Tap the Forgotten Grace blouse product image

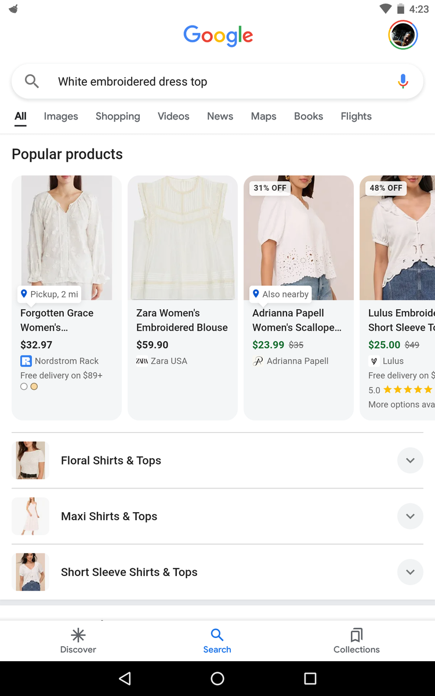pos(67,238)
